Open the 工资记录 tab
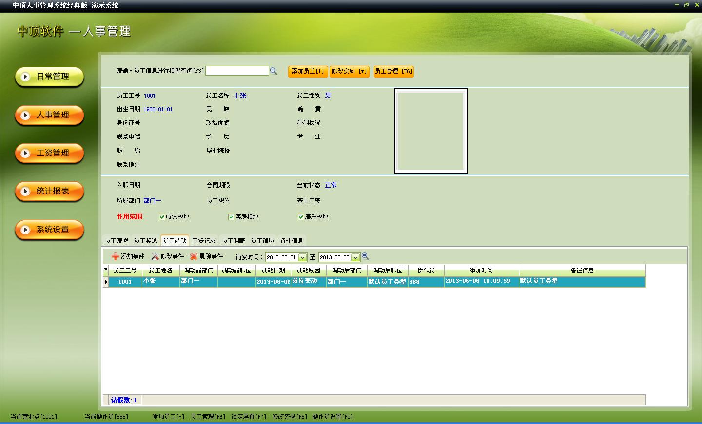The image size is (702, 424). click(204, 241)
